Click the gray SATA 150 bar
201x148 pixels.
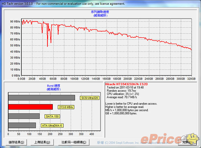click(24, 116)
